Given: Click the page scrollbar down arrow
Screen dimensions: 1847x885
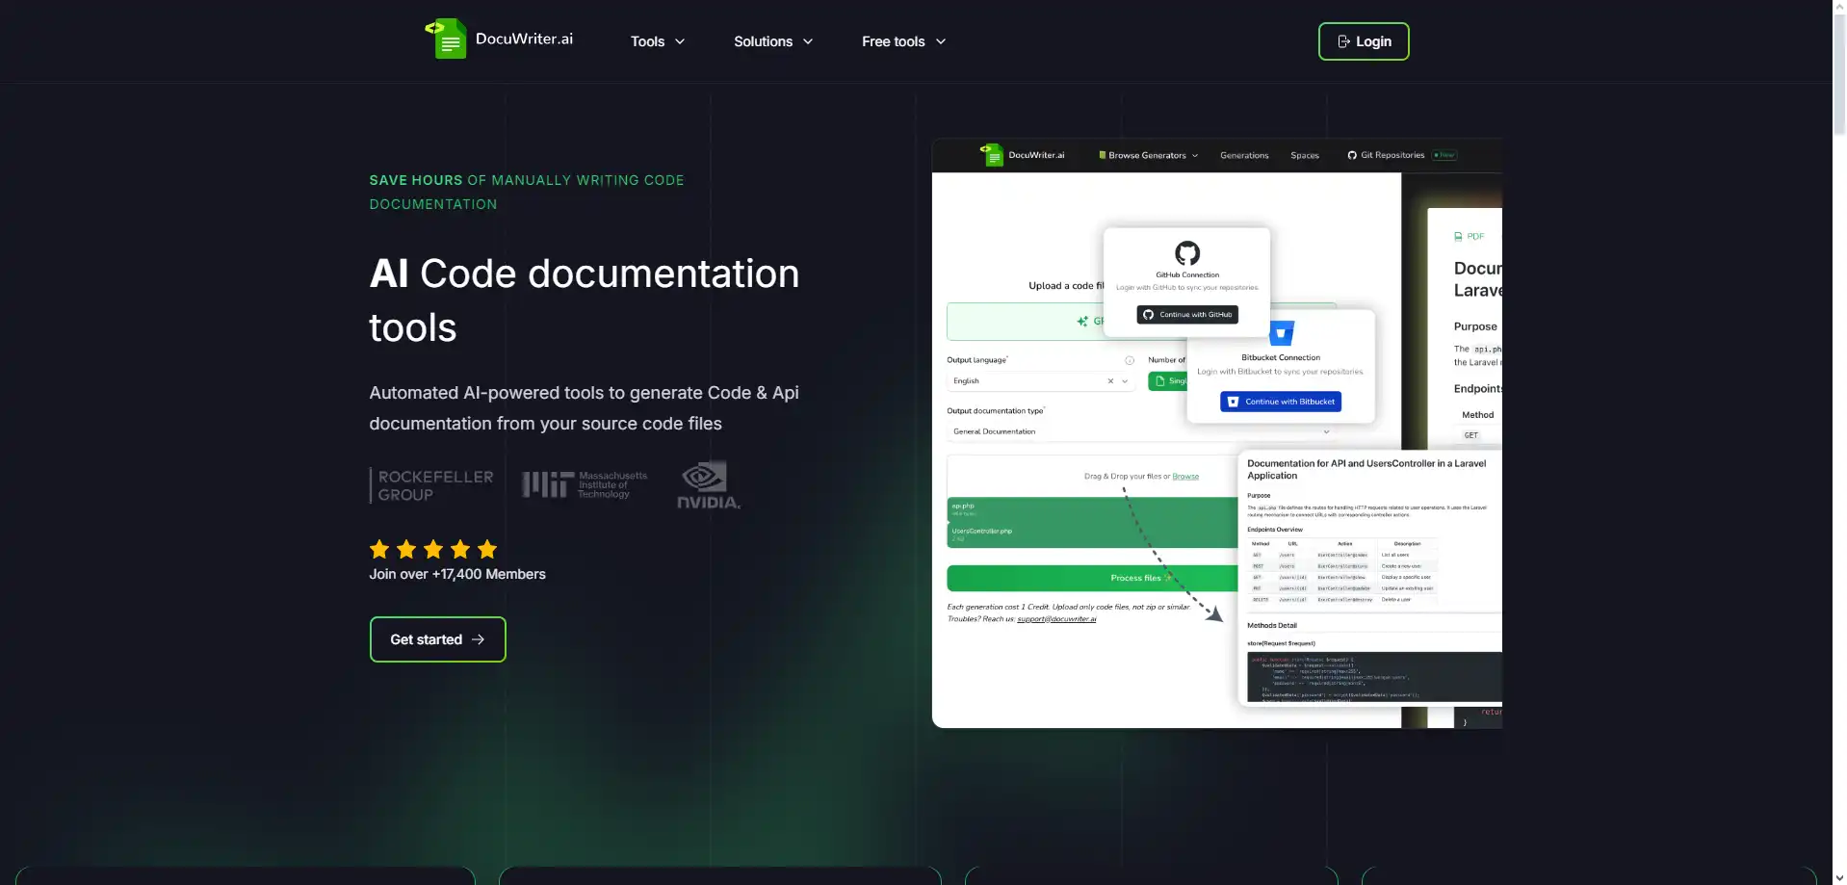Looking at the screenshot, I should click(x=1839, y=877).
